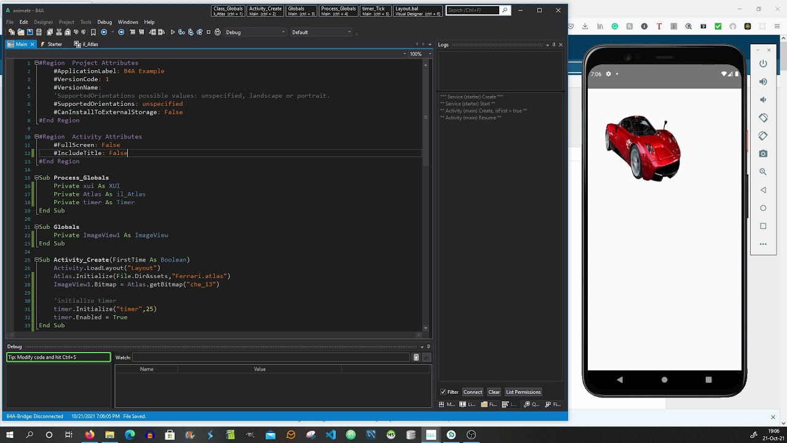Image resolution: width=787 pixels, height=443 pixels.
Task: Open the Windows menu
Action: tap(128, 22)
